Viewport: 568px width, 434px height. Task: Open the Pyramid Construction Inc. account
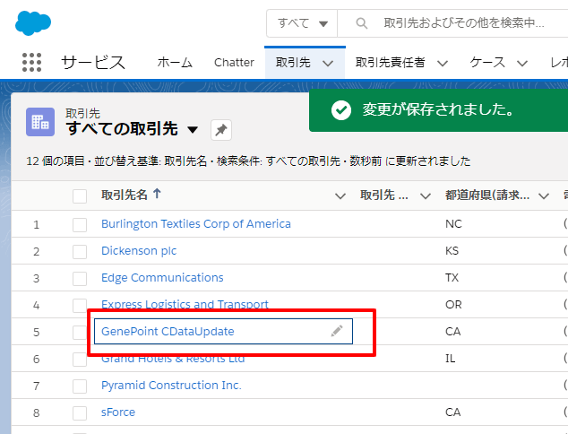pos(171,386)
